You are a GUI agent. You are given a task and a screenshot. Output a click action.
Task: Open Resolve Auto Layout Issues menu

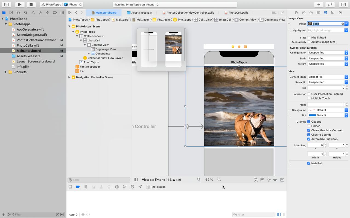[x=275, y=180]
